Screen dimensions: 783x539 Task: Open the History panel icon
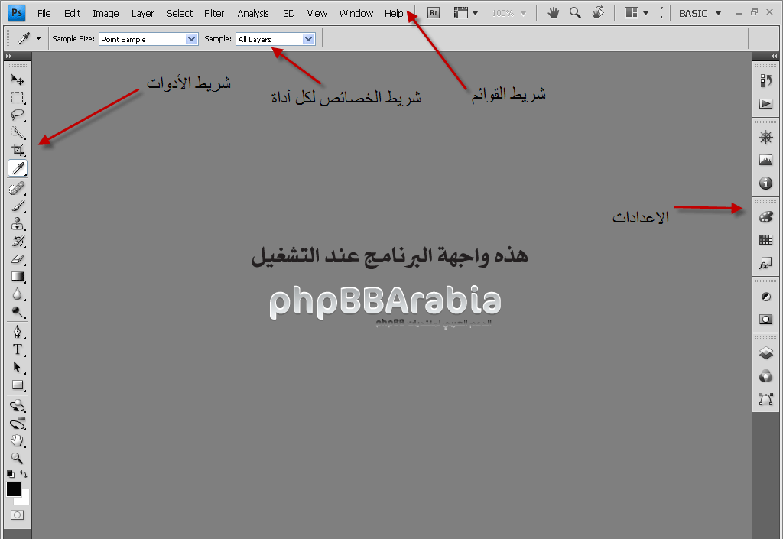tap(765, 80)
